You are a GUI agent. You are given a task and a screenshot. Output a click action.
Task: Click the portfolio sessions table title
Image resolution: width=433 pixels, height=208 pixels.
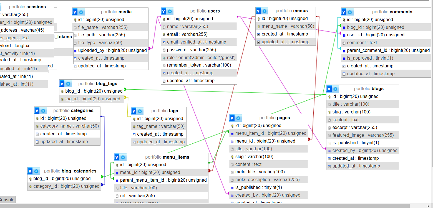pos(27,7)
